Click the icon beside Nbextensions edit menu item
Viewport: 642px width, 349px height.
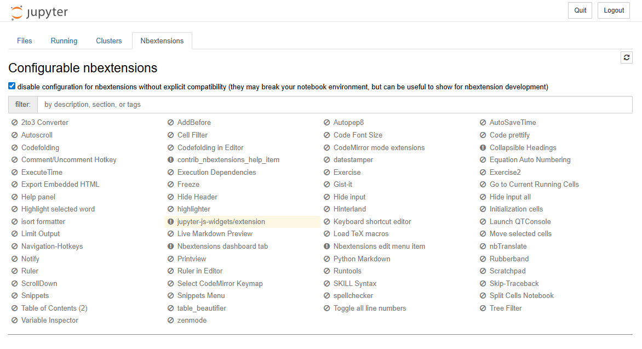pos(327,247)
